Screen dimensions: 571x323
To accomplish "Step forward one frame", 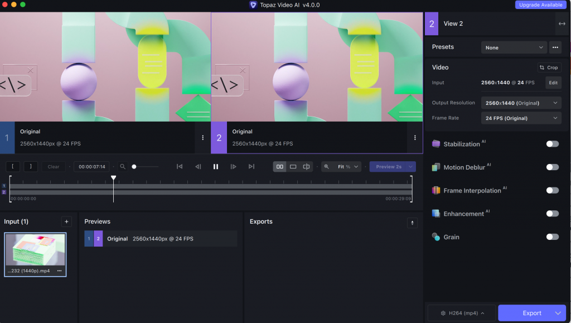I will [x=234, y=166].
